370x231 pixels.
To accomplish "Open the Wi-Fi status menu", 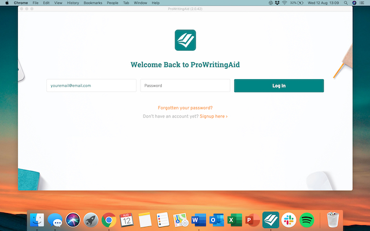I will [284, 3].
